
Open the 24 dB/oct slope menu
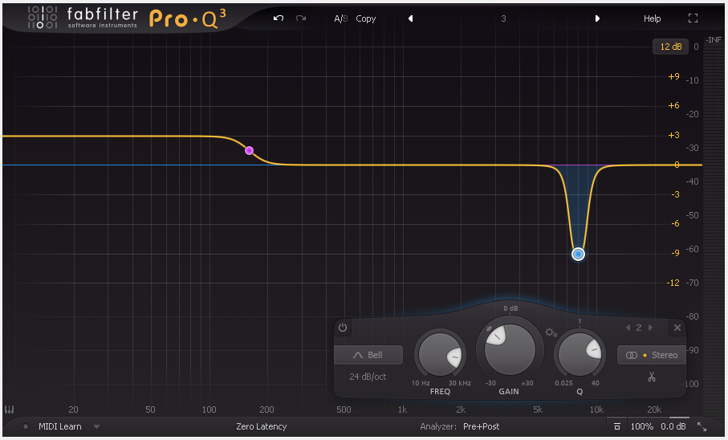368,377
